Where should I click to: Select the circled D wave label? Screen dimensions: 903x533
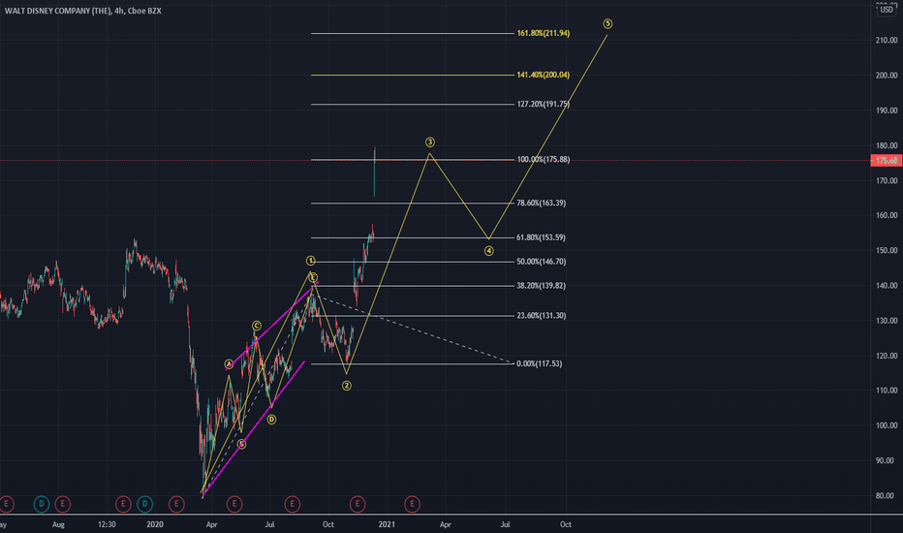[272, 420]
